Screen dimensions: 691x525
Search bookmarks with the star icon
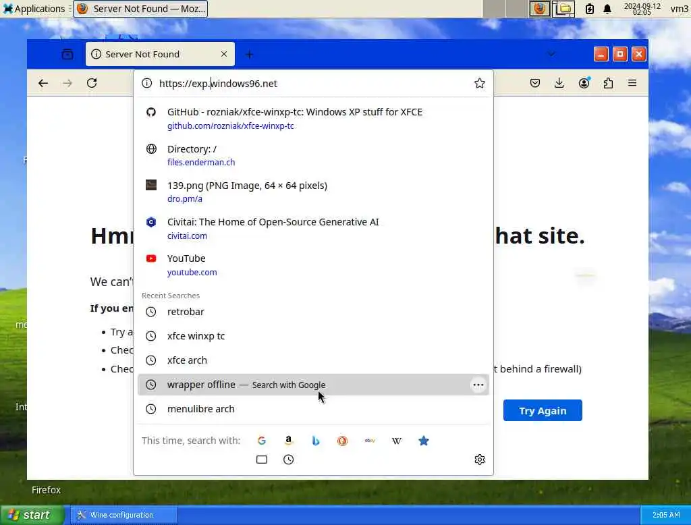424,441
